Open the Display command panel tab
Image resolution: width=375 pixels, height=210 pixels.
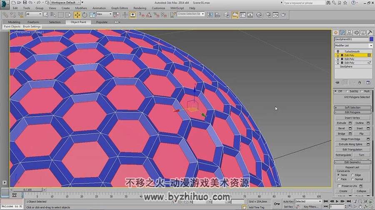pyautogui.click(x=363, y=33)
